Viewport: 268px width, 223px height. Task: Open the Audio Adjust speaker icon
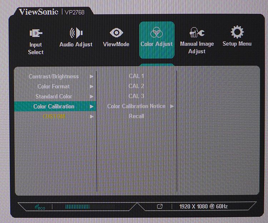(76, 33)
